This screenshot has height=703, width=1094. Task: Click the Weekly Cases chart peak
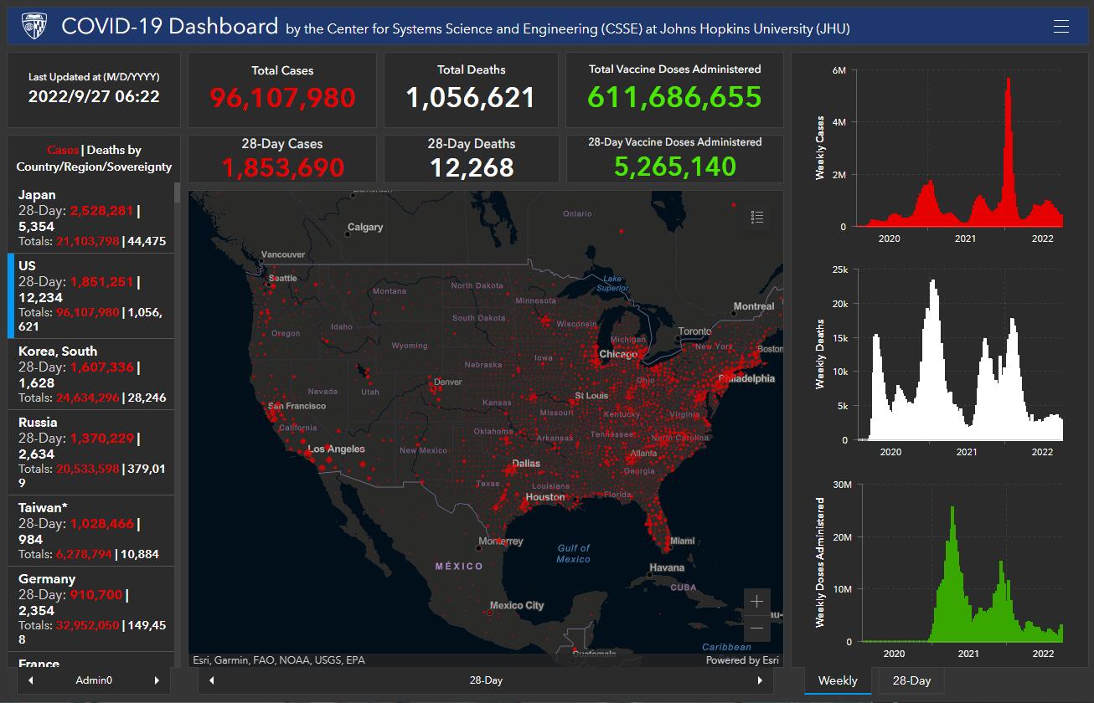click(x=1009, y=80)
